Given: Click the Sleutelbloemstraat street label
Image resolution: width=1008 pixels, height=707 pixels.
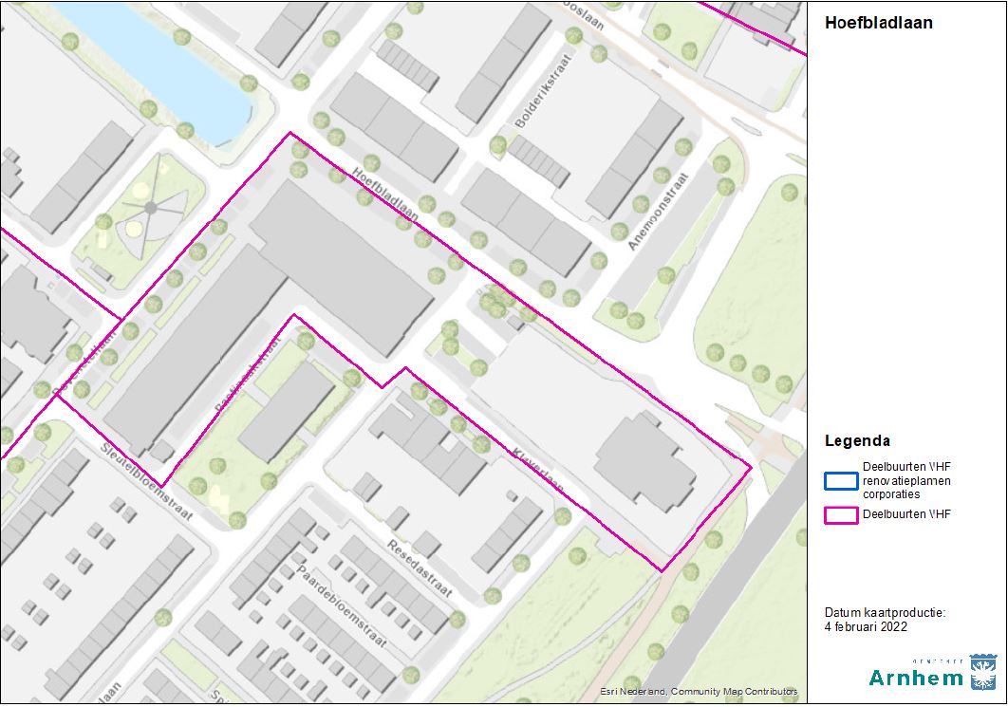Looking at the screenshot, I should (x=147, y=483).
